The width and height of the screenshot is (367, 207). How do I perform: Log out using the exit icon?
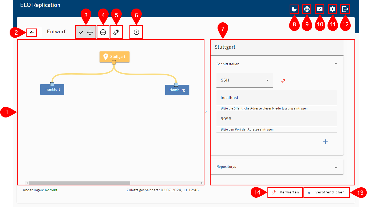pos(345,9)
